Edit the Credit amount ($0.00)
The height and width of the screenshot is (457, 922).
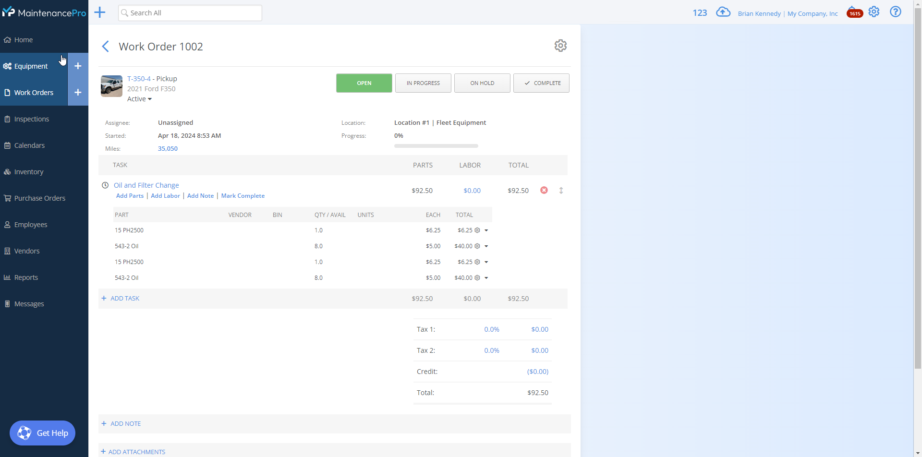tap(538, 372)
